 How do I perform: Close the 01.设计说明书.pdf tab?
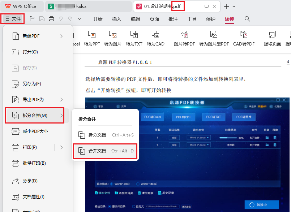click(214, 7)
